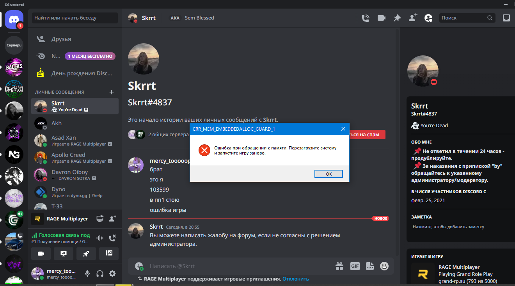Deafen audio with headphones icon
The image size is (515, 286).
coord(100,274)
